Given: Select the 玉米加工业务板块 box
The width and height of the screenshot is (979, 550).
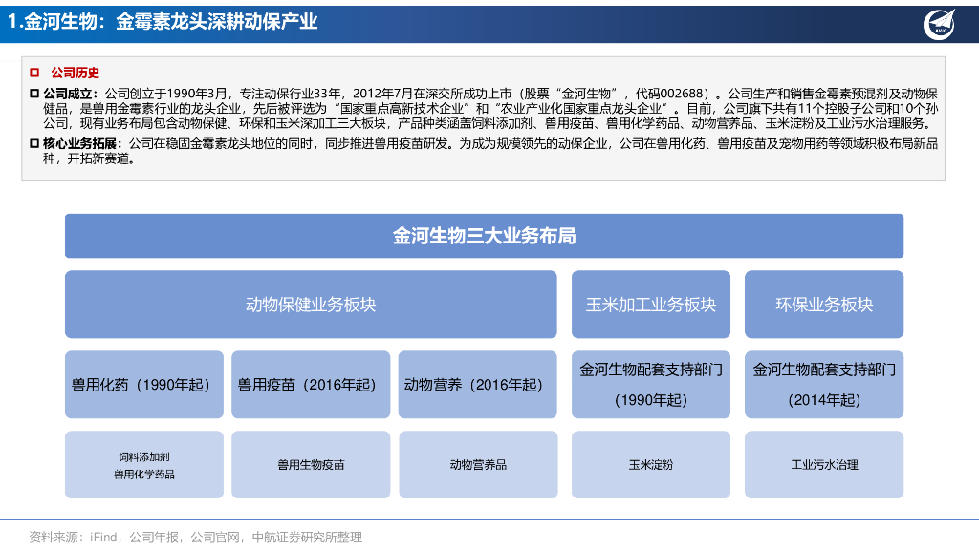Looking at the screenshot, I should tap(650, 305).
